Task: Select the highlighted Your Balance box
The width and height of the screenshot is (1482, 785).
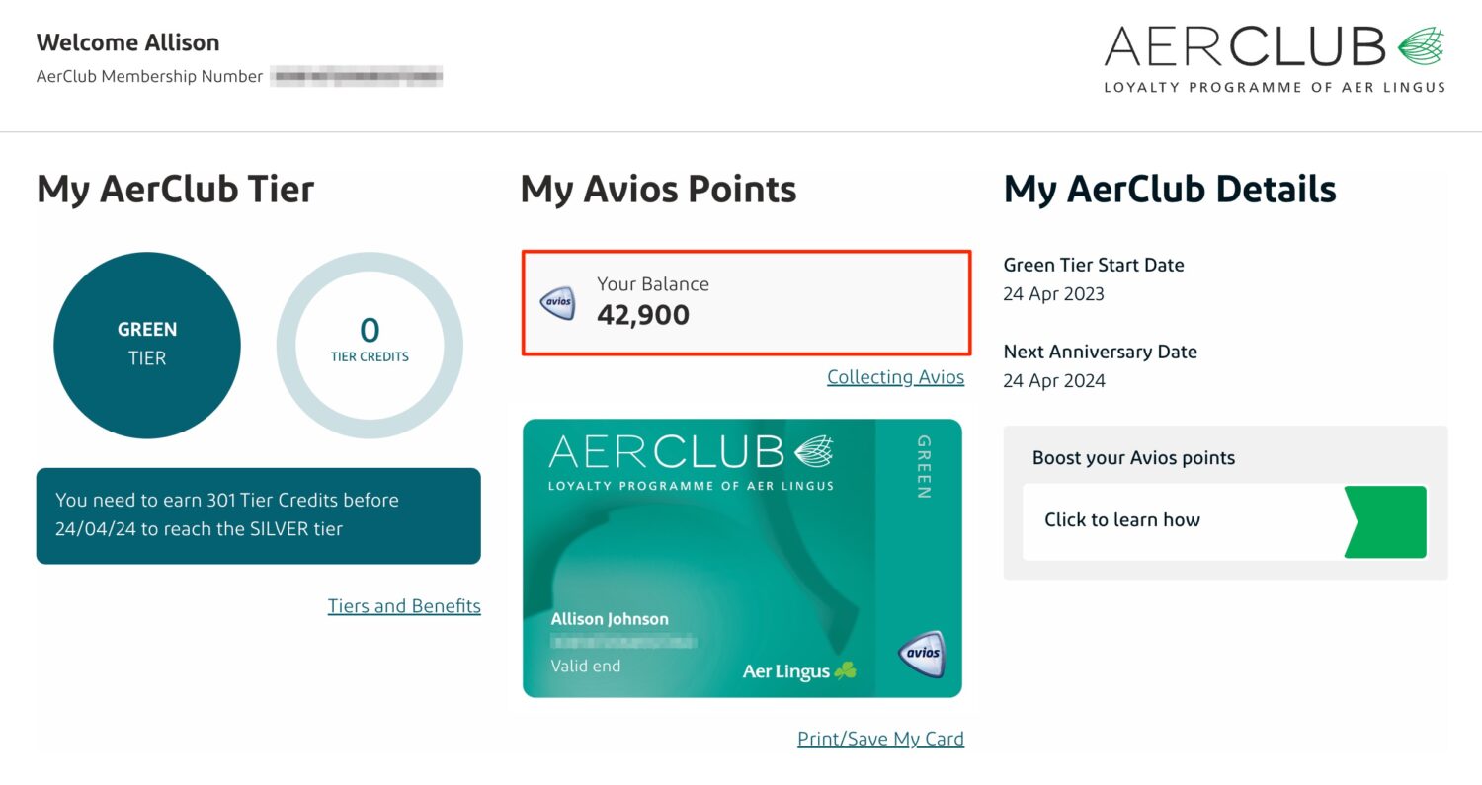Action: (746, 301)
